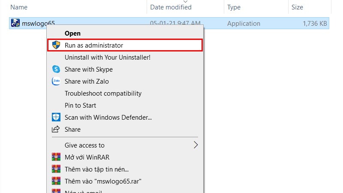The width and height of the screenshot is (343, 193).
Task: Choose Uninstall with Your Uninstaller!
Action: pos(107,57)
